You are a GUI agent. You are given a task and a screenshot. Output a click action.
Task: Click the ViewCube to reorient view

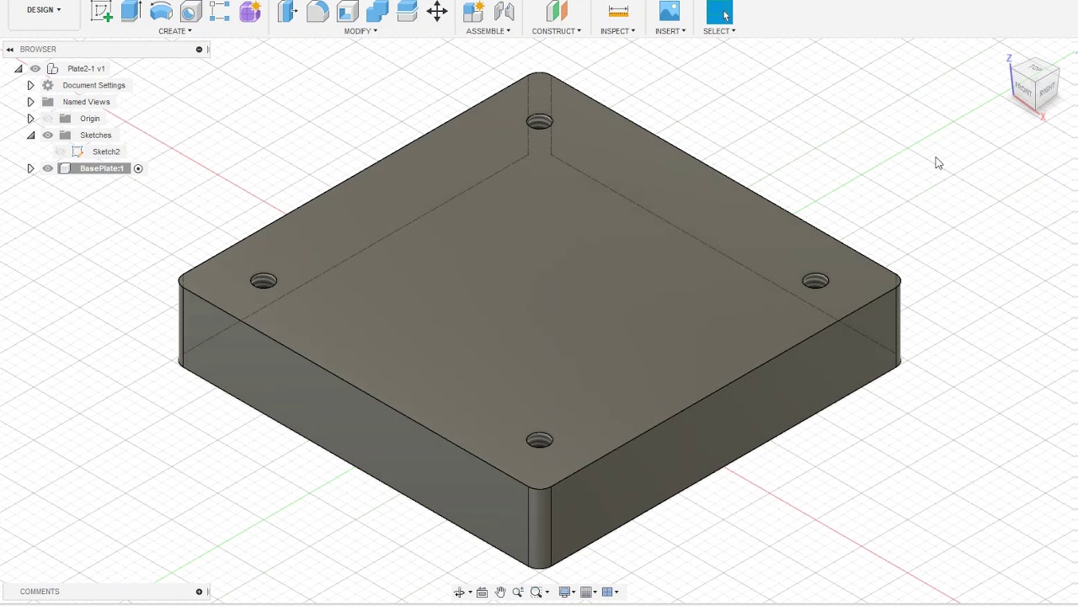pos(1034,86)
